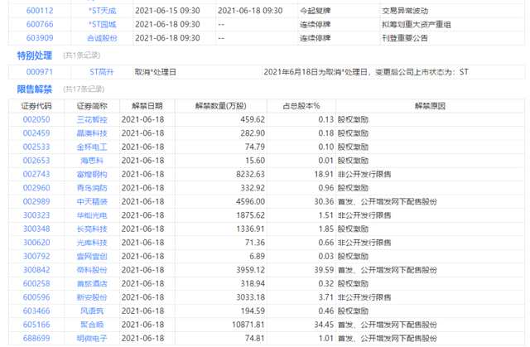Click the (共17条记录) record count text

coord(84,89)
